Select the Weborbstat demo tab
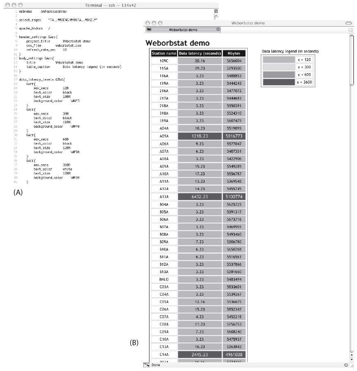The height and width of the screenshot is (371, 357). (183, 29)
